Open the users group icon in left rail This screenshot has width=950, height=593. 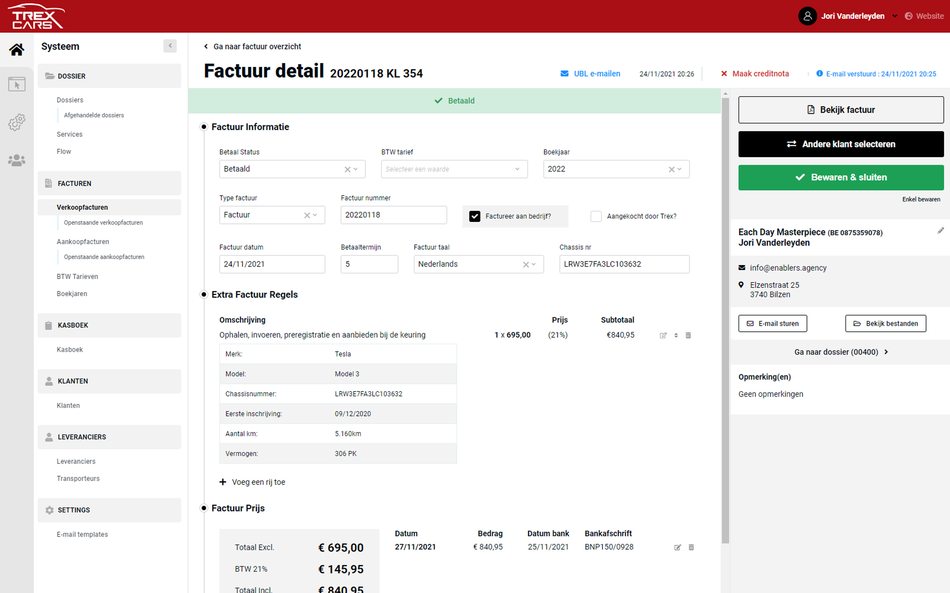pos(16,160)
